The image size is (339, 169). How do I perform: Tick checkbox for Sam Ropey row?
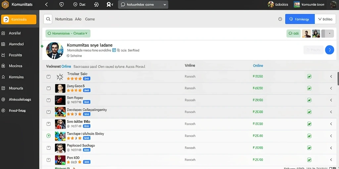49,100
